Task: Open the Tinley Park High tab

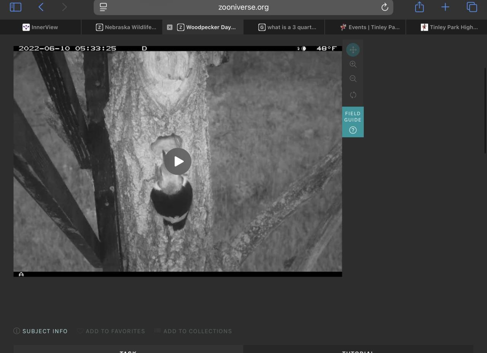Action: click(x=446, y=27)
